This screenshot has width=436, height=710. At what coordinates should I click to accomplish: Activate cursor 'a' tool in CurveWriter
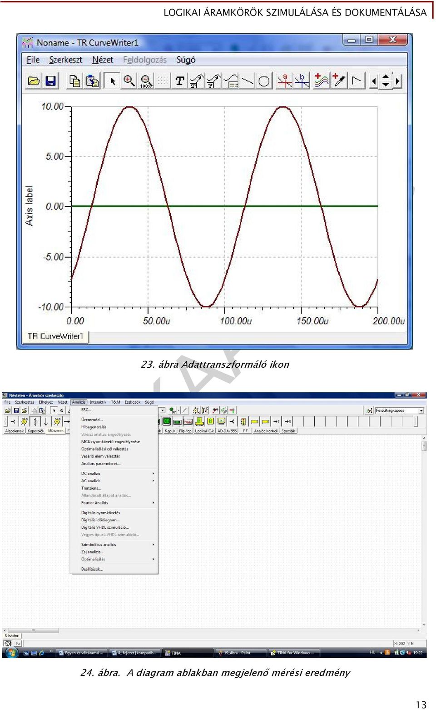pyautogui.click(x=285, y=81)
